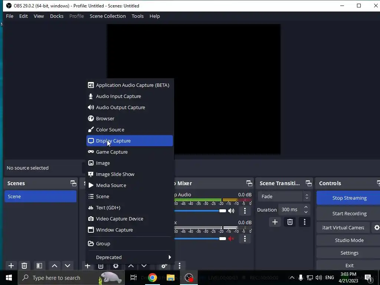The width and height of the screenshot is (380, 285).
Task: Open the File menu
Action: 10,16
